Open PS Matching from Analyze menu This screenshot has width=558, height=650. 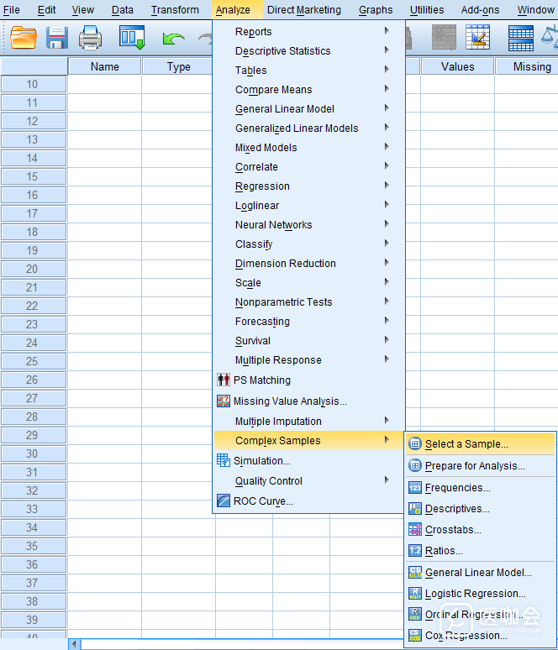tap(261, 380)
